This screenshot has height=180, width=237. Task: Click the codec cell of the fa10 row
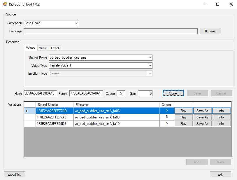[x=167, y=124]
